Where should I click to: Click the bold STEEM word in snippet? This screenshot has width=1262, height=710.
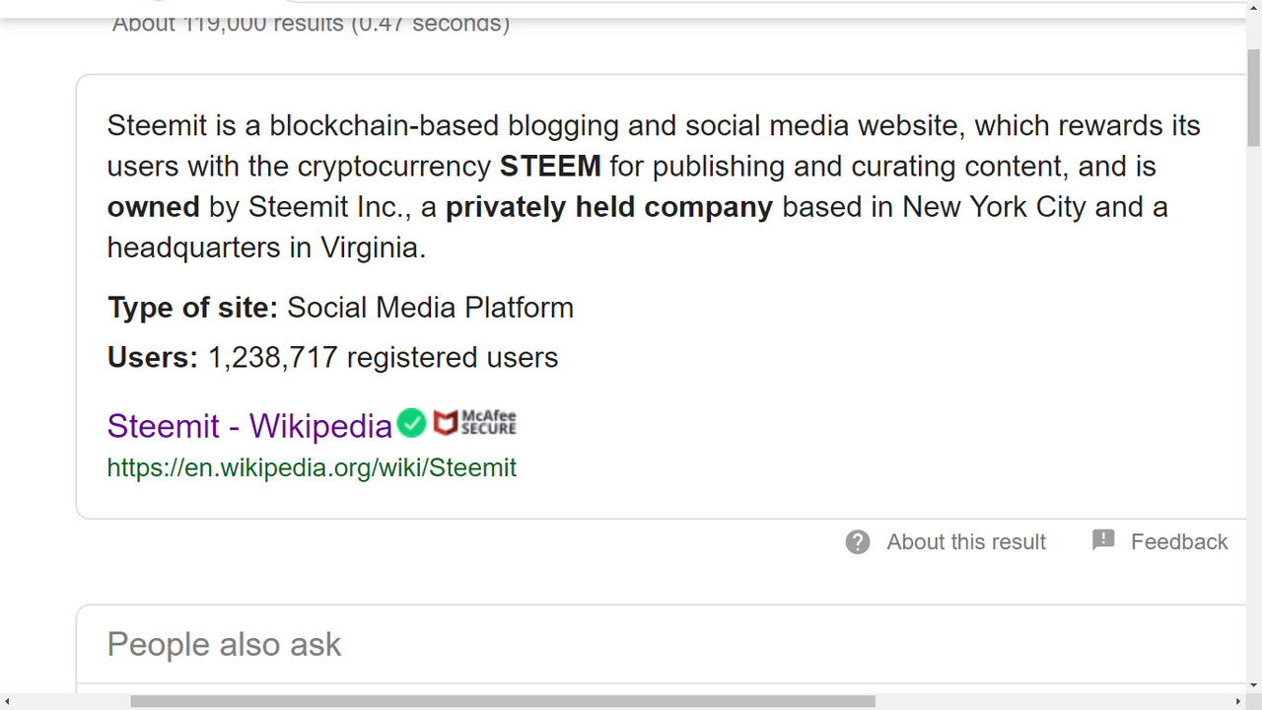[550, 166]
